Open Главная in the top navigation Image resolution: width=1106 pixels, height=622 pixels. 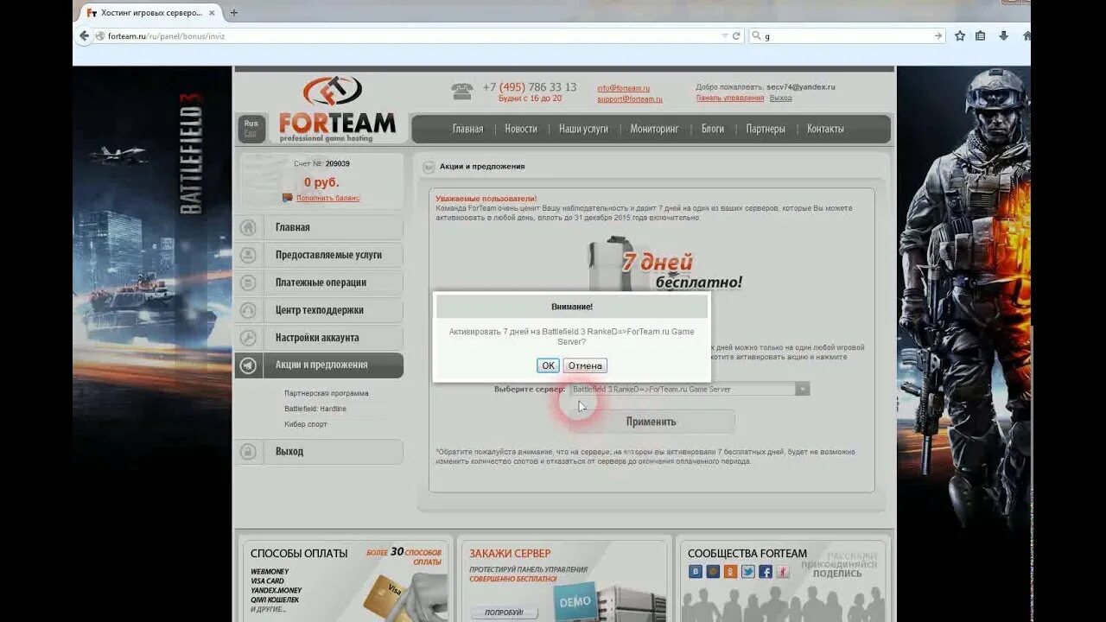pos(467,129)
